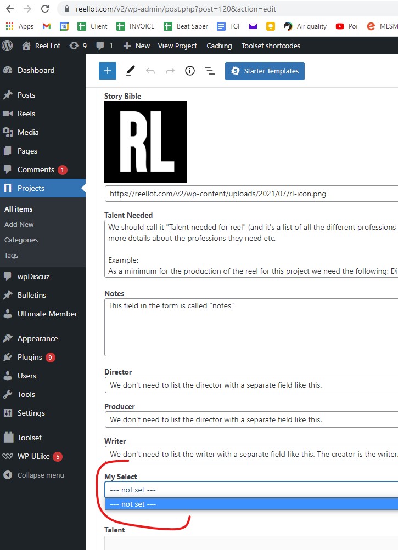Click the editor undo arrow

[150, 71]
